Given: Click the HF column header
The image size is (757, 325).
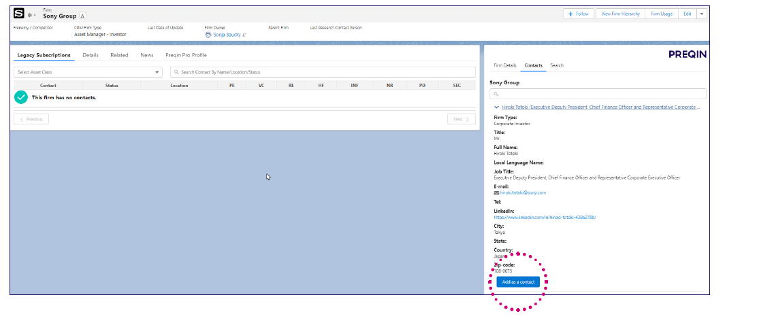Looking at the screenshot, I should click(x=321, y=86).
